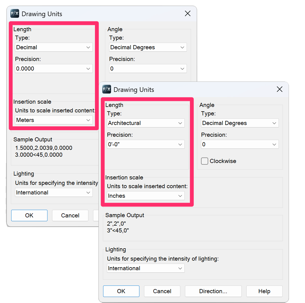Click the F/X icon in back dialog title

point(15,14)
